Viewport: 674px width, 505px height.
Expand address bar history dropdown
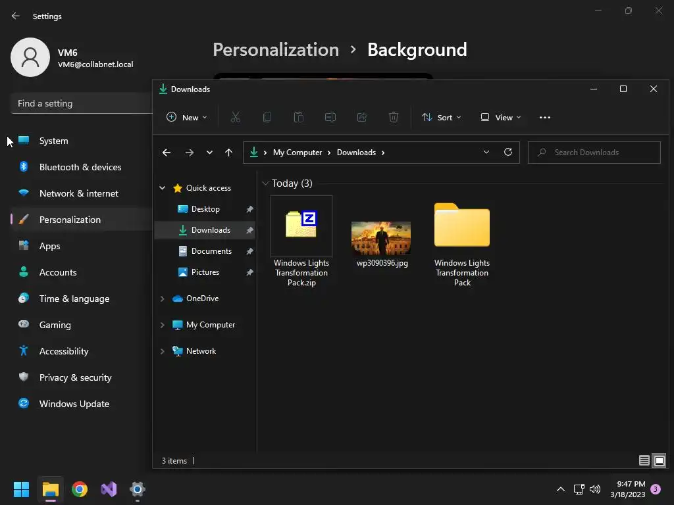486,152
